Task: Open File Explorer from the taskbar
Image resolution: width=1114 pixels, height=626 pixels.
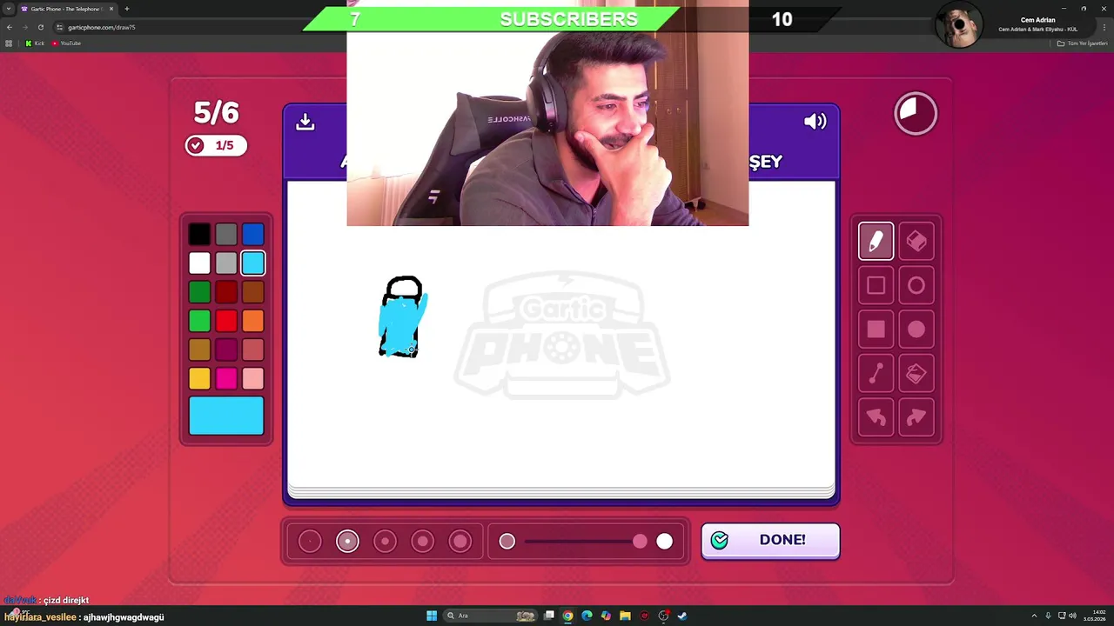Action: (x=625, y=616)
